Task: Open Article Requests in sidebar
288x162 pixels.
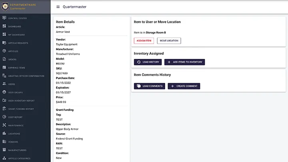Action: tap(18, 43)
